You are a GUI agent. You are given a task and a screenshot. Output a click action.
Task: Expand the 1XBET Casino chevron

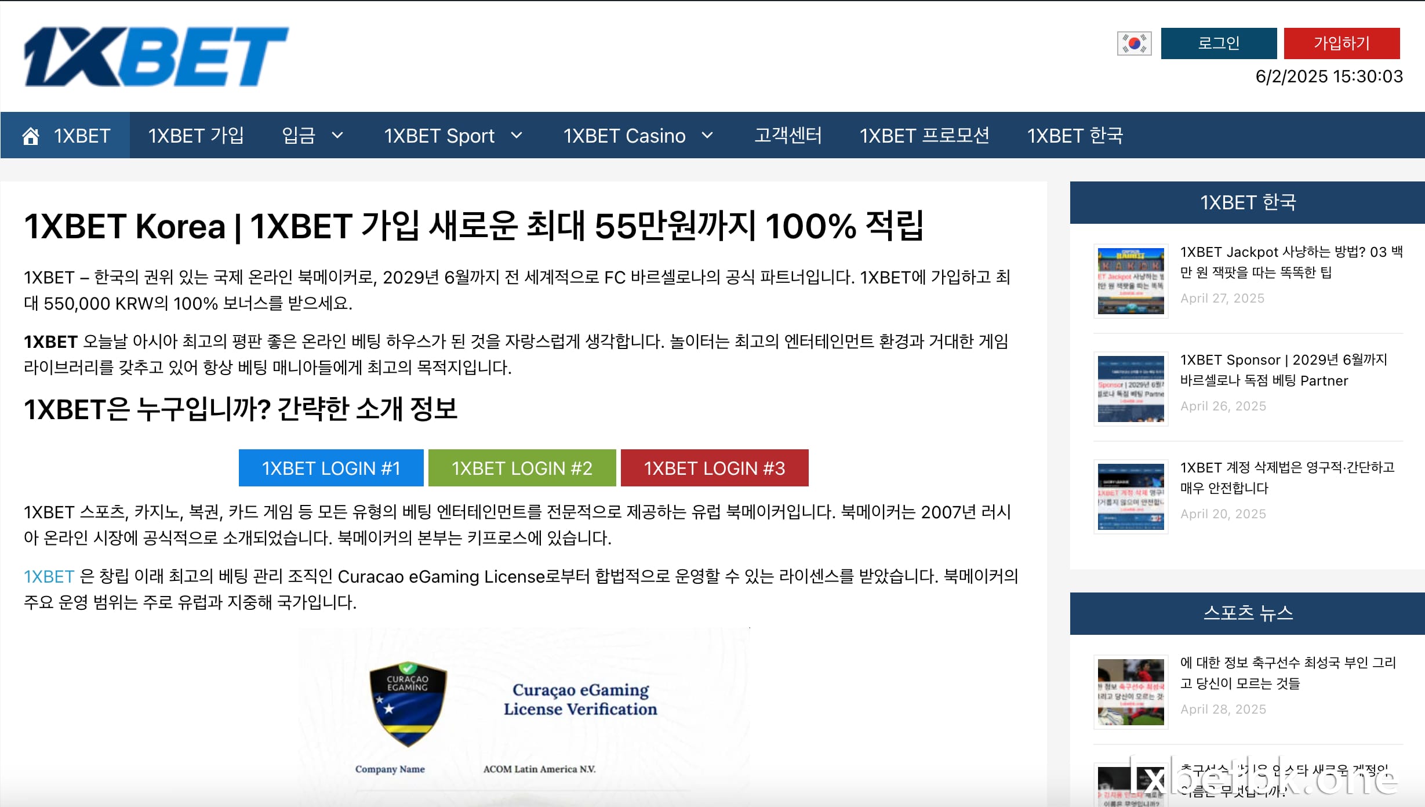tap(707, 136)
